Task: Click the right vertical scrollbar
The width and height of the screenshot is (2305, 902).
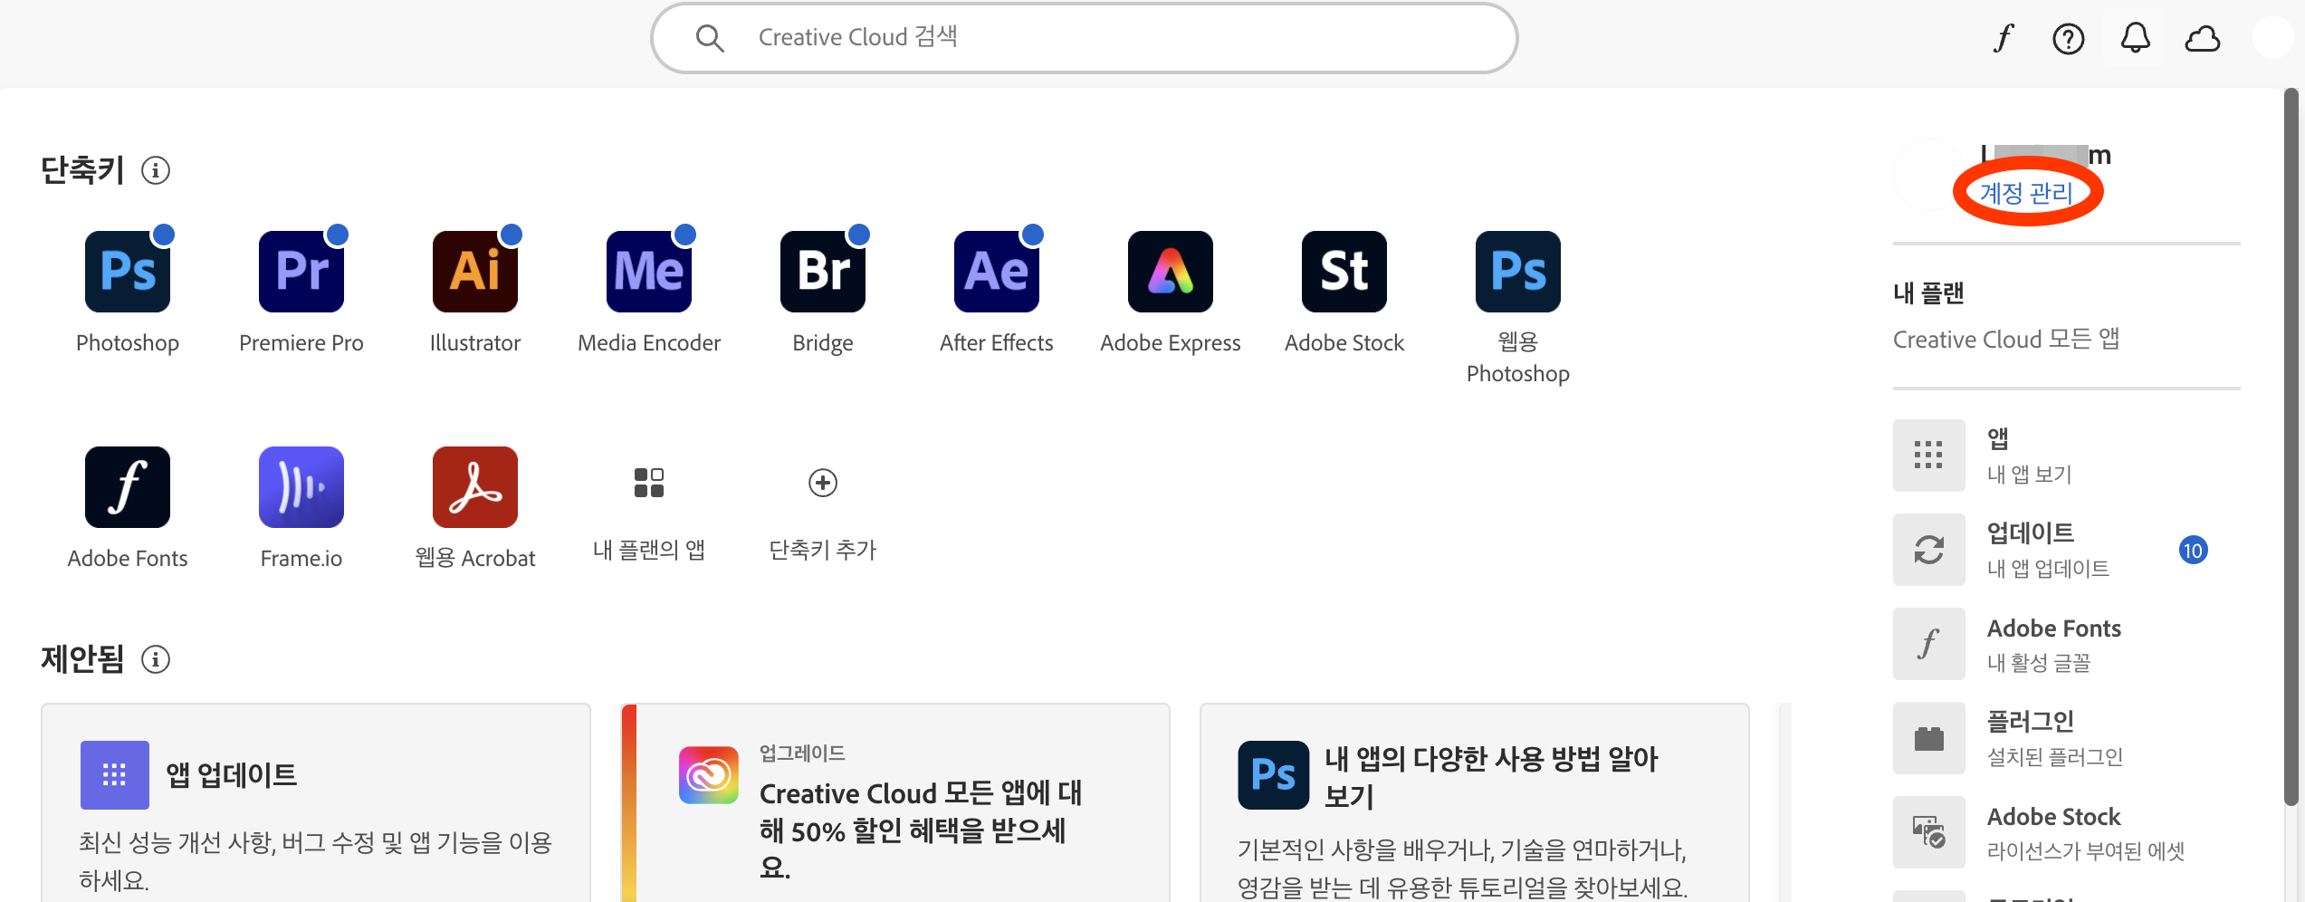Action: [2291, 446]
